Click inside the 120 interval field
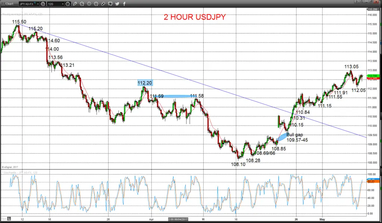This screenshot has width=382, height=223. tap(54, 4)
